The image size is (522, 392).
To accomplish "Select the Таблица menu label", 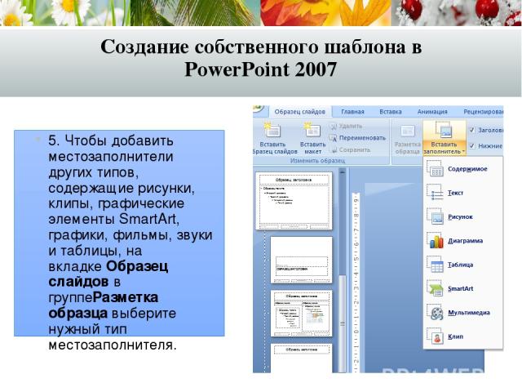I will (460, 265).
